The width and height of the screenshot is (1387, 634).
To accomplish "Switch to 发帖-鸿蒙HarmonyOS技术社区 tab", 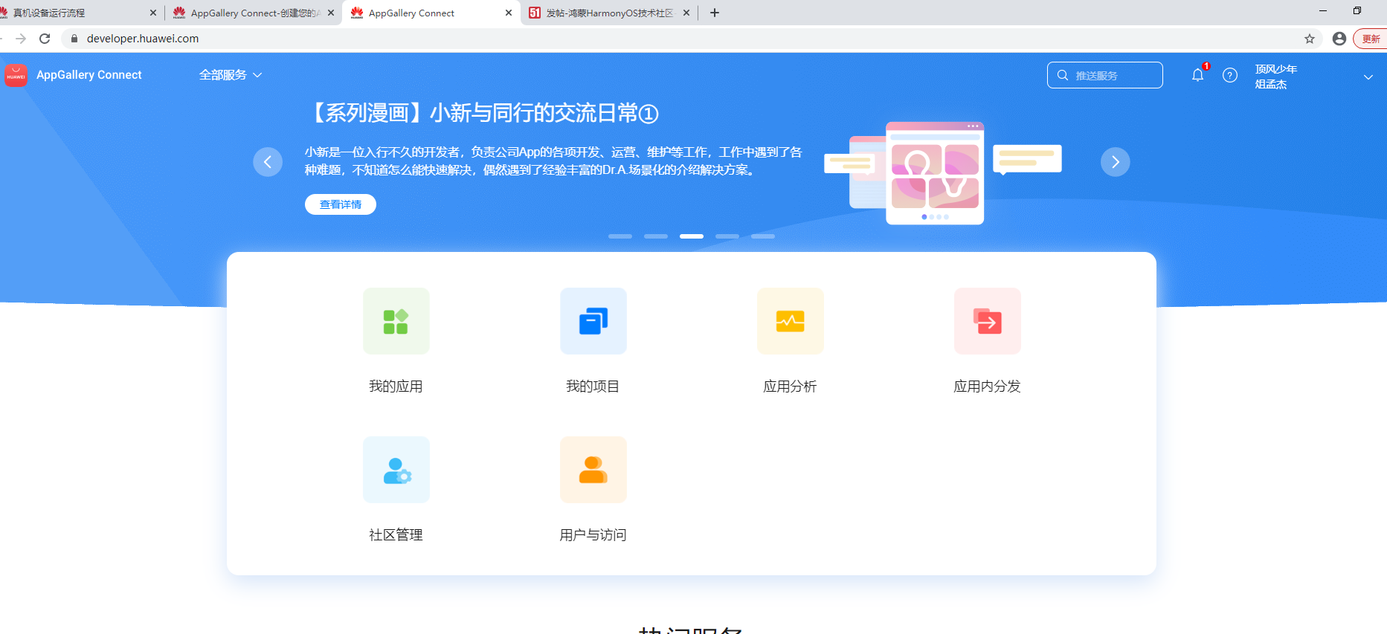I will [x=608, y=13].
